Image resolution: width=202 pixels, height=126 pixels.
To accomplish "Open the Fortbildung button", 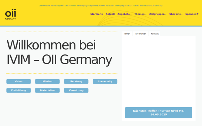I will tap(19, 90).
